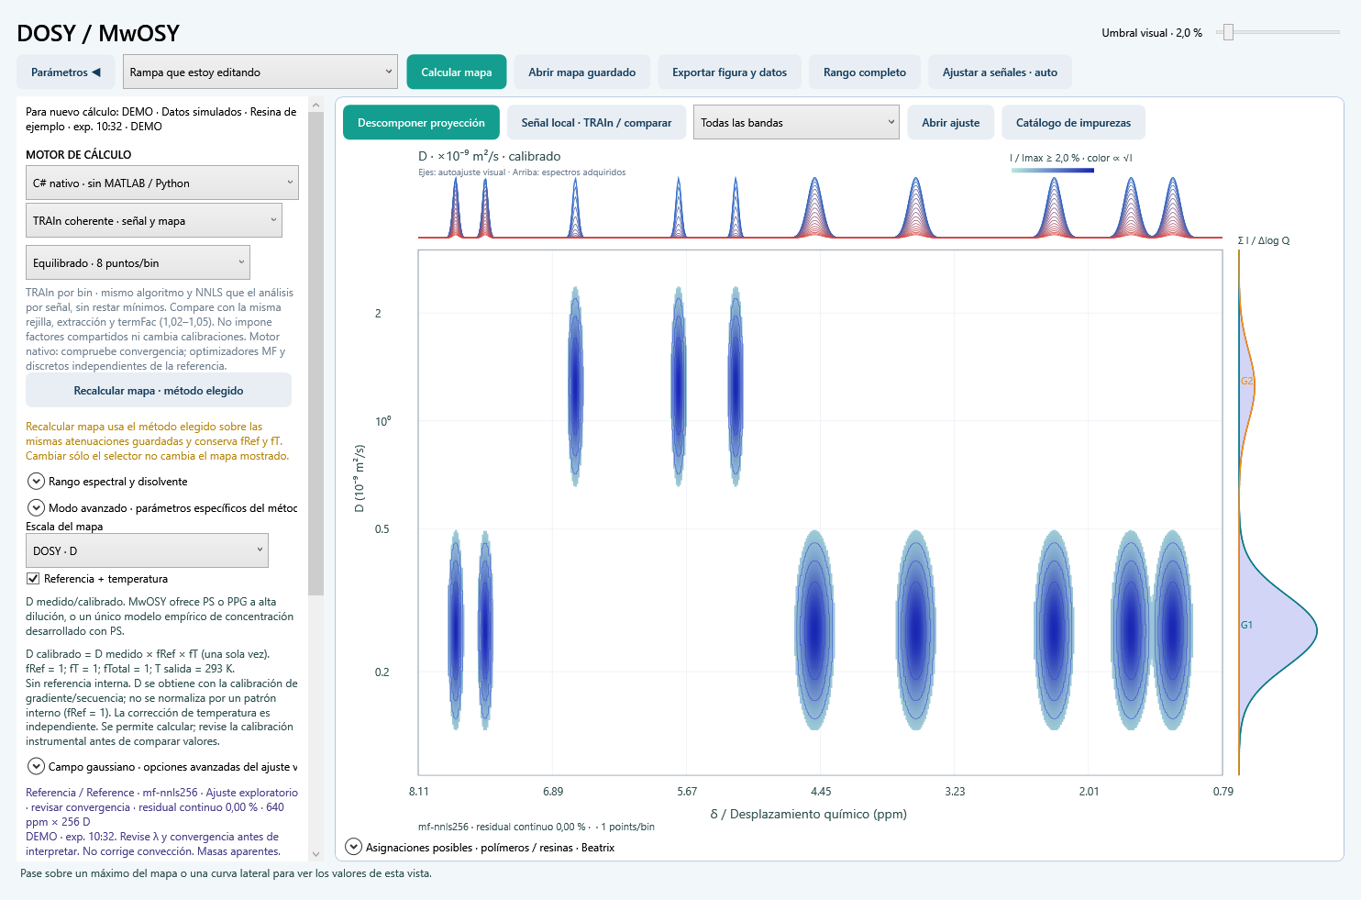Open a saved map with Abrir mapa guardado

click(x=581, y=72)
